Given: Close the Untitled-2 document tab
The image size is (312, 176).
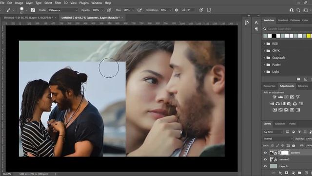Looking at the screenshot, I should (x=122, y=18).
